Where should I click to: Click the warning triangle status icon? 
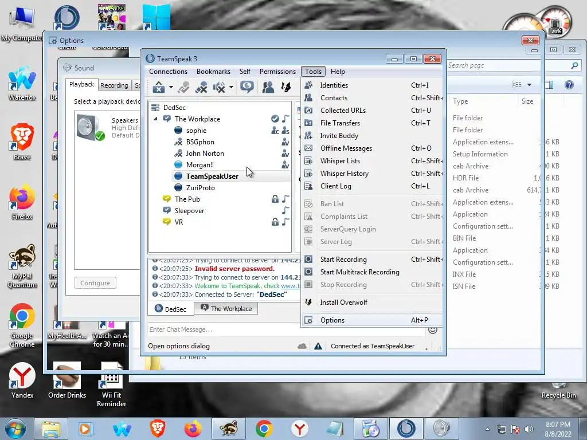[318, 347]
